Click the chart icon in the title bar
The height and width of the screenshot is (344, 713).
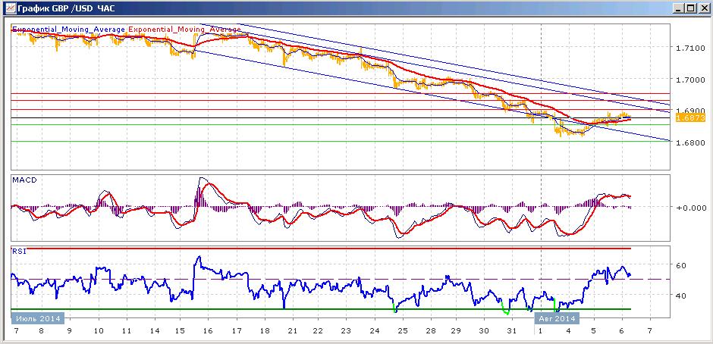tap(10, 8)
